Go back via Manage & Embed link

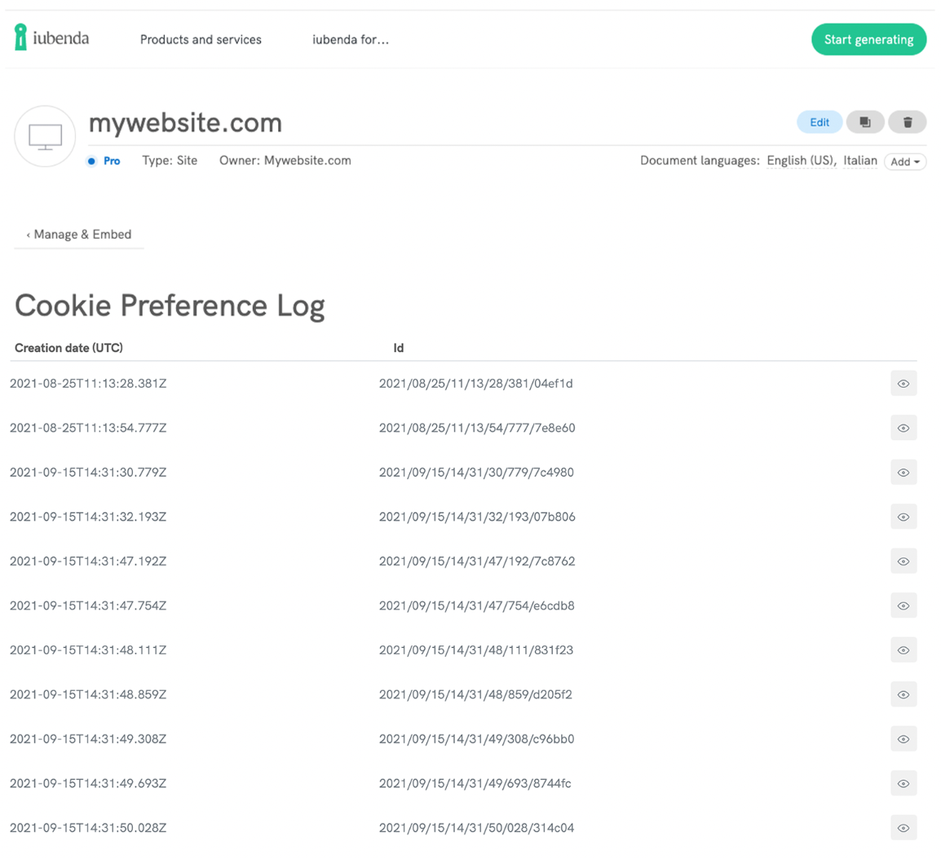(x=78, y=234)
